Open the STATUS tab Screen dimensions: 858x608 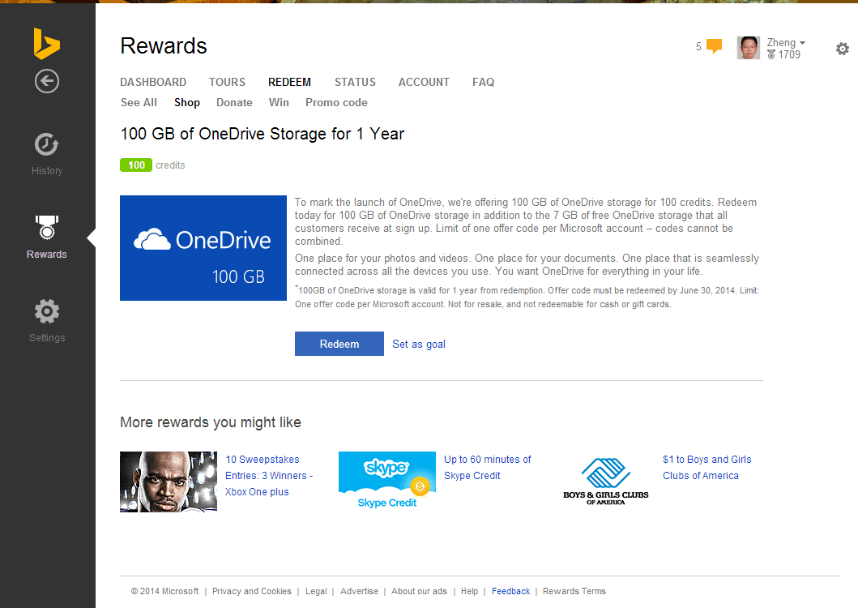[355, 82]
